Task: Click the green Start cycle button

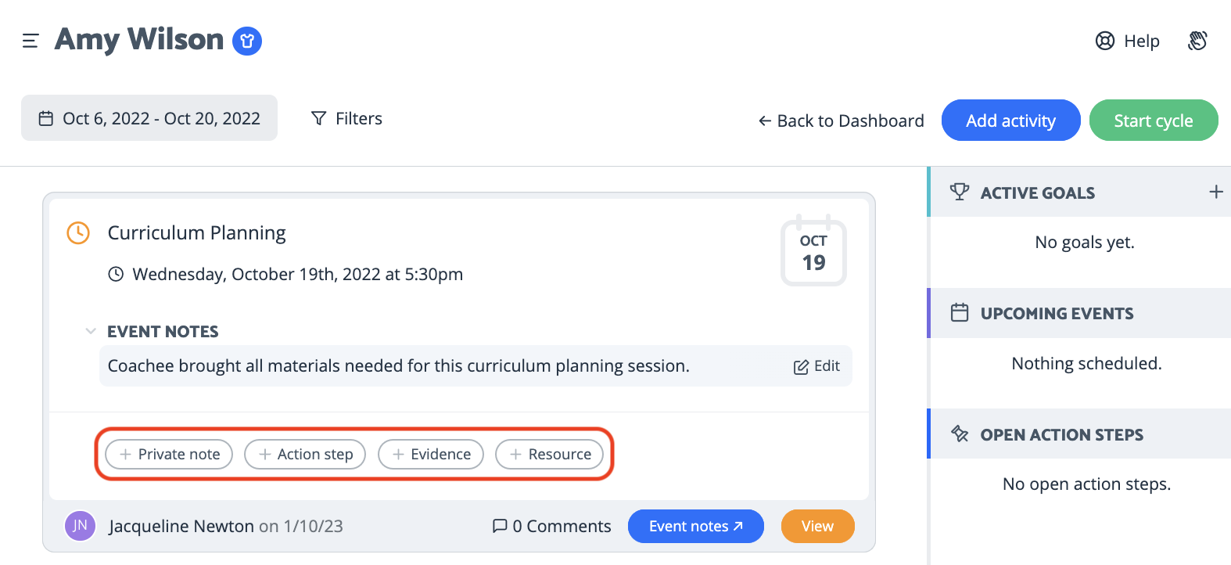Action: pos(1154,121)
